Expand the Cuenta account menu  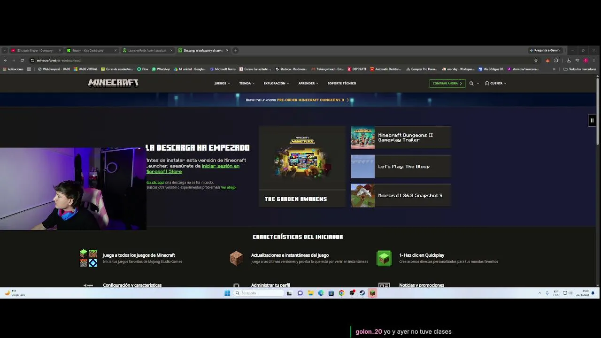(496, 83)
